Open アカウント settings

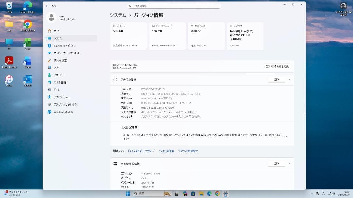click(x=61, y=75)
